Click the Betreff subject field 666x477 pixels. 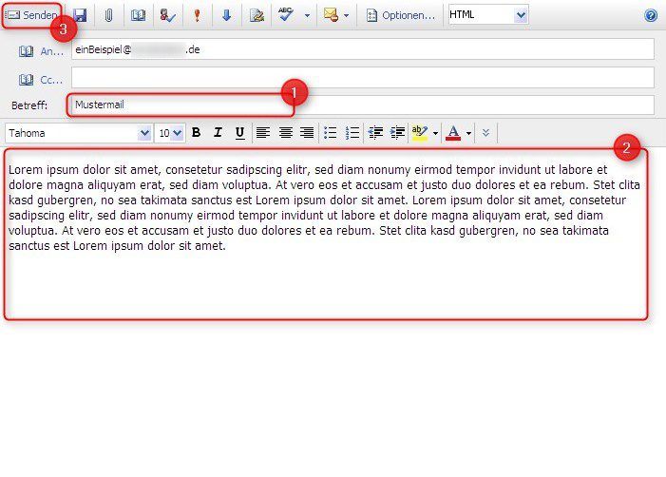363,105
